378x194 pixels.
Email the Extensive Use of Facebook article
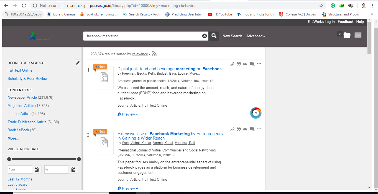click(245, 129)
